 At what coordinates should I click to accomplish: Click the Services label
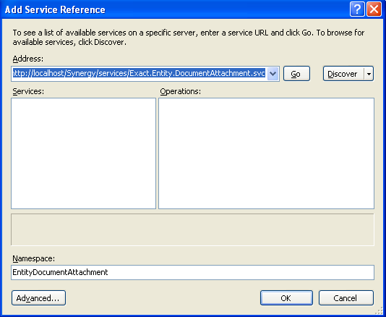[28, 91]
